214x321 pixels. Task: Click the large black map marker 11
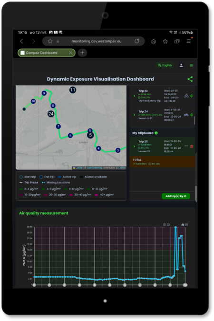73,90
